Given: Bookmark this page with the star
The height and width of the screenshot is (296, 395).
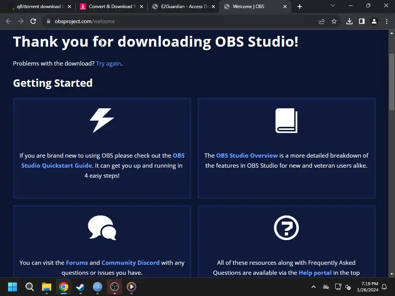Looking at the screenshot, I should (x=334, y=22).
